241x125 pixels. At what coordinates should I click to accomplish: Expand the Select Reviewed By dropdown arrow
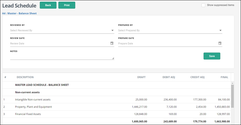coord(112,30)
